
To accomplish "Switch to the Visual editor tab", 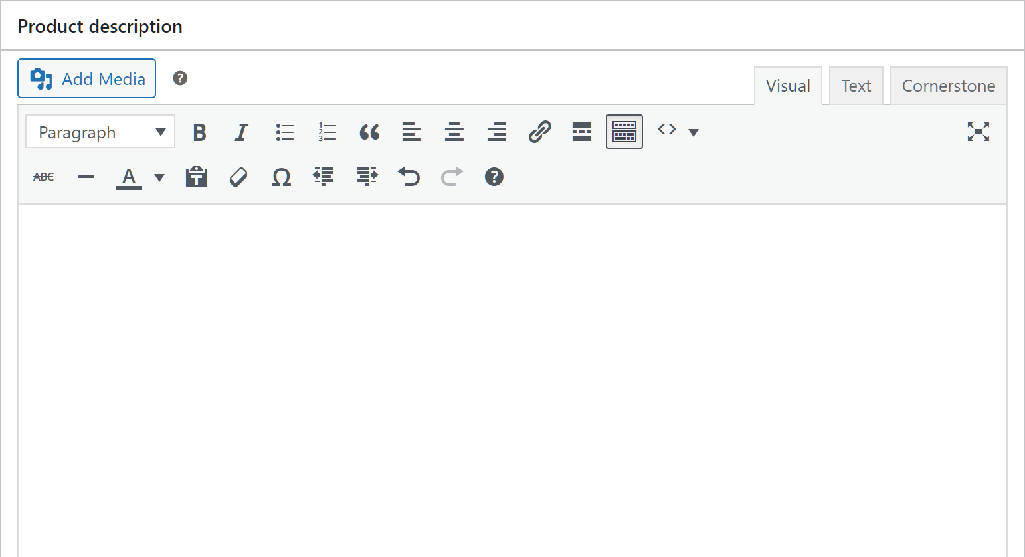I will point(788,86).
